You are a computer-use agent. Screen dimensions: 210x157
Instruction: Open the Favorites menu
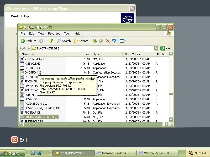tap(54, 33)
